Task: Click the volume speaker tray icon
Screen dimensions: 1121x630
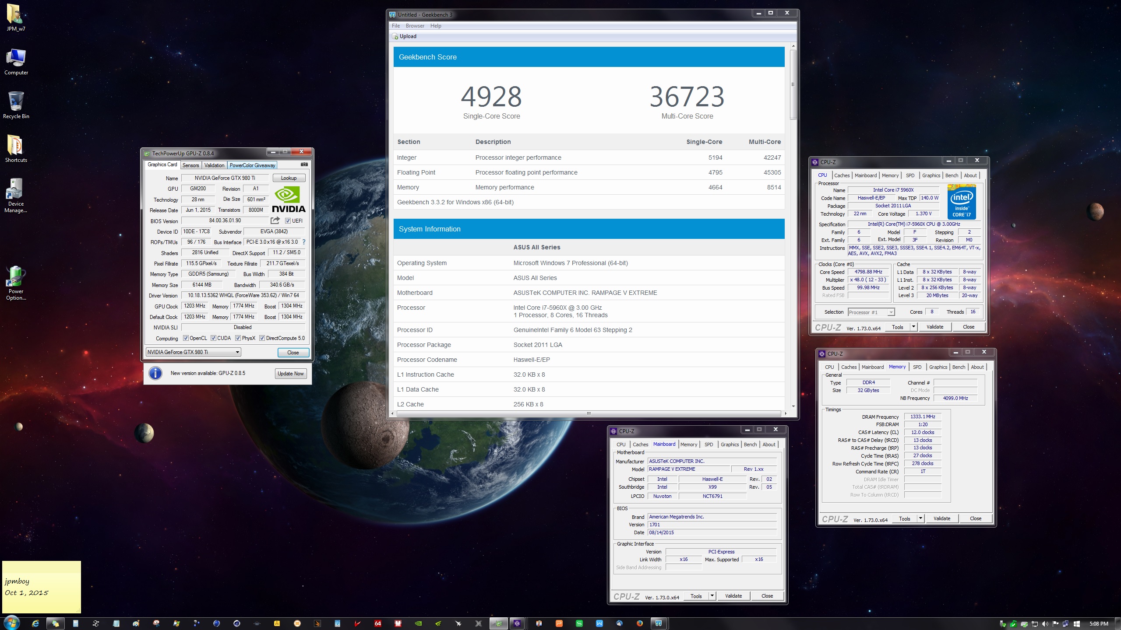Action: click(1045, 624)
